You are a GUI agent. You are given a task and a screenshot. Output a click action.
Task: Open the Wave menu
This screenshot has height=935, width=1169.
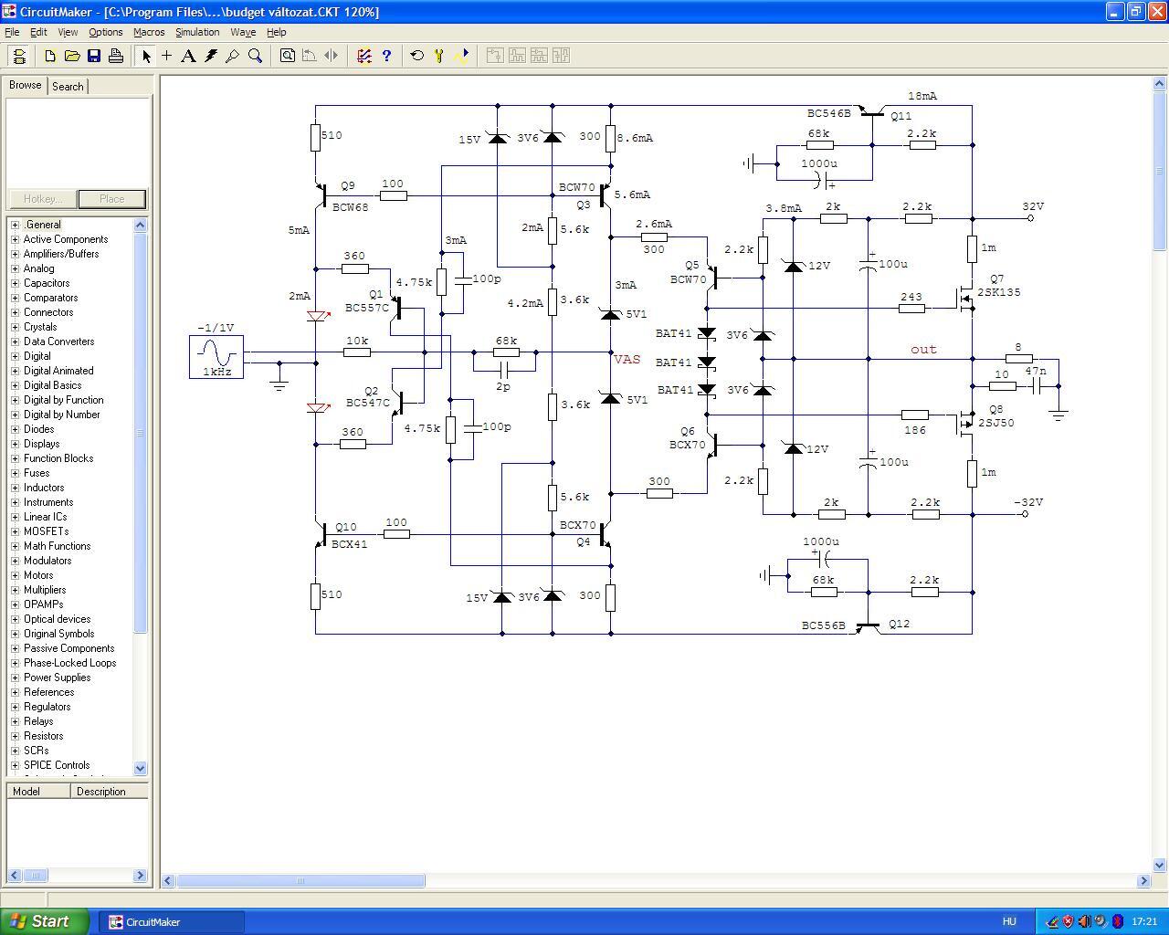[x=243, y=32]
